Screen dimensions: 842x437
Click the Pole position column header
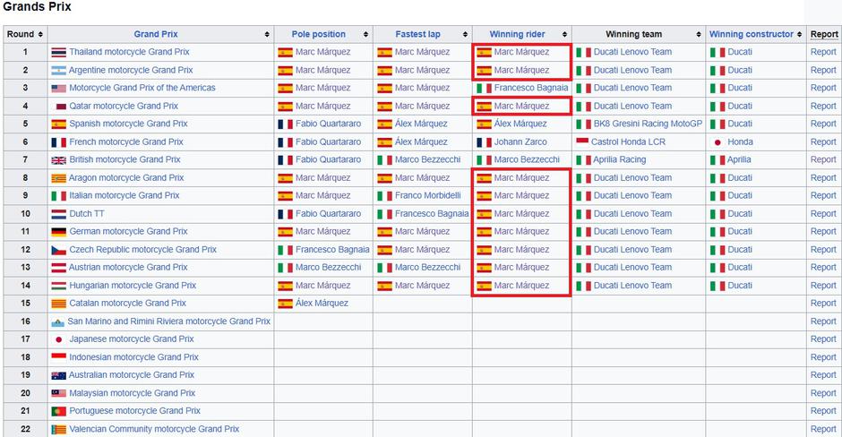pyautogui.click(x=318, y=34)
